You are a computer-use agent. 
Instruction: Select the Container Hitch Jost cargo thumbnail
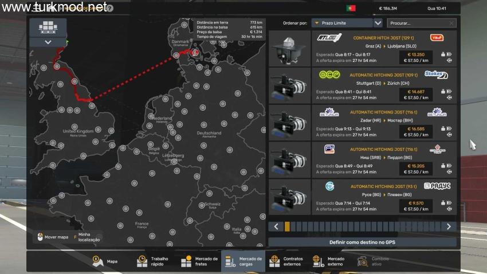click(x=289, y=49)
